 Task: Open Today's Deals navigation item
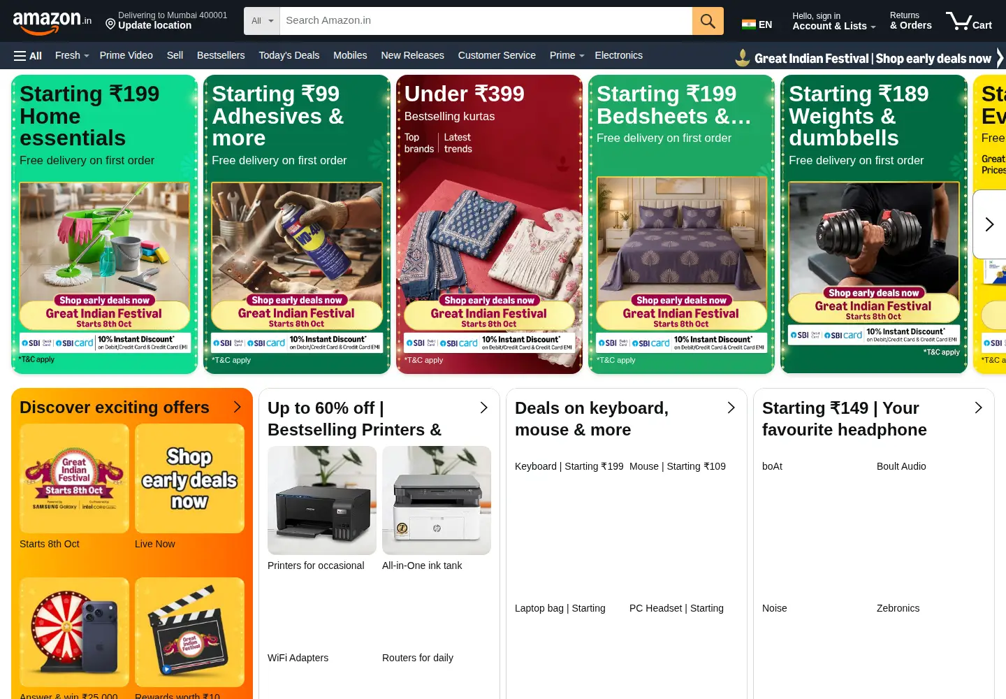point(289,55)
